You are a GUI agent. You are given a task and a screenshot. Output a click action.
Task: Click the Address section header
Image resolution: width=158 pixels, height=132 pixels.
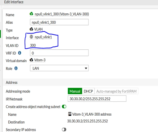tap(12, 82)
